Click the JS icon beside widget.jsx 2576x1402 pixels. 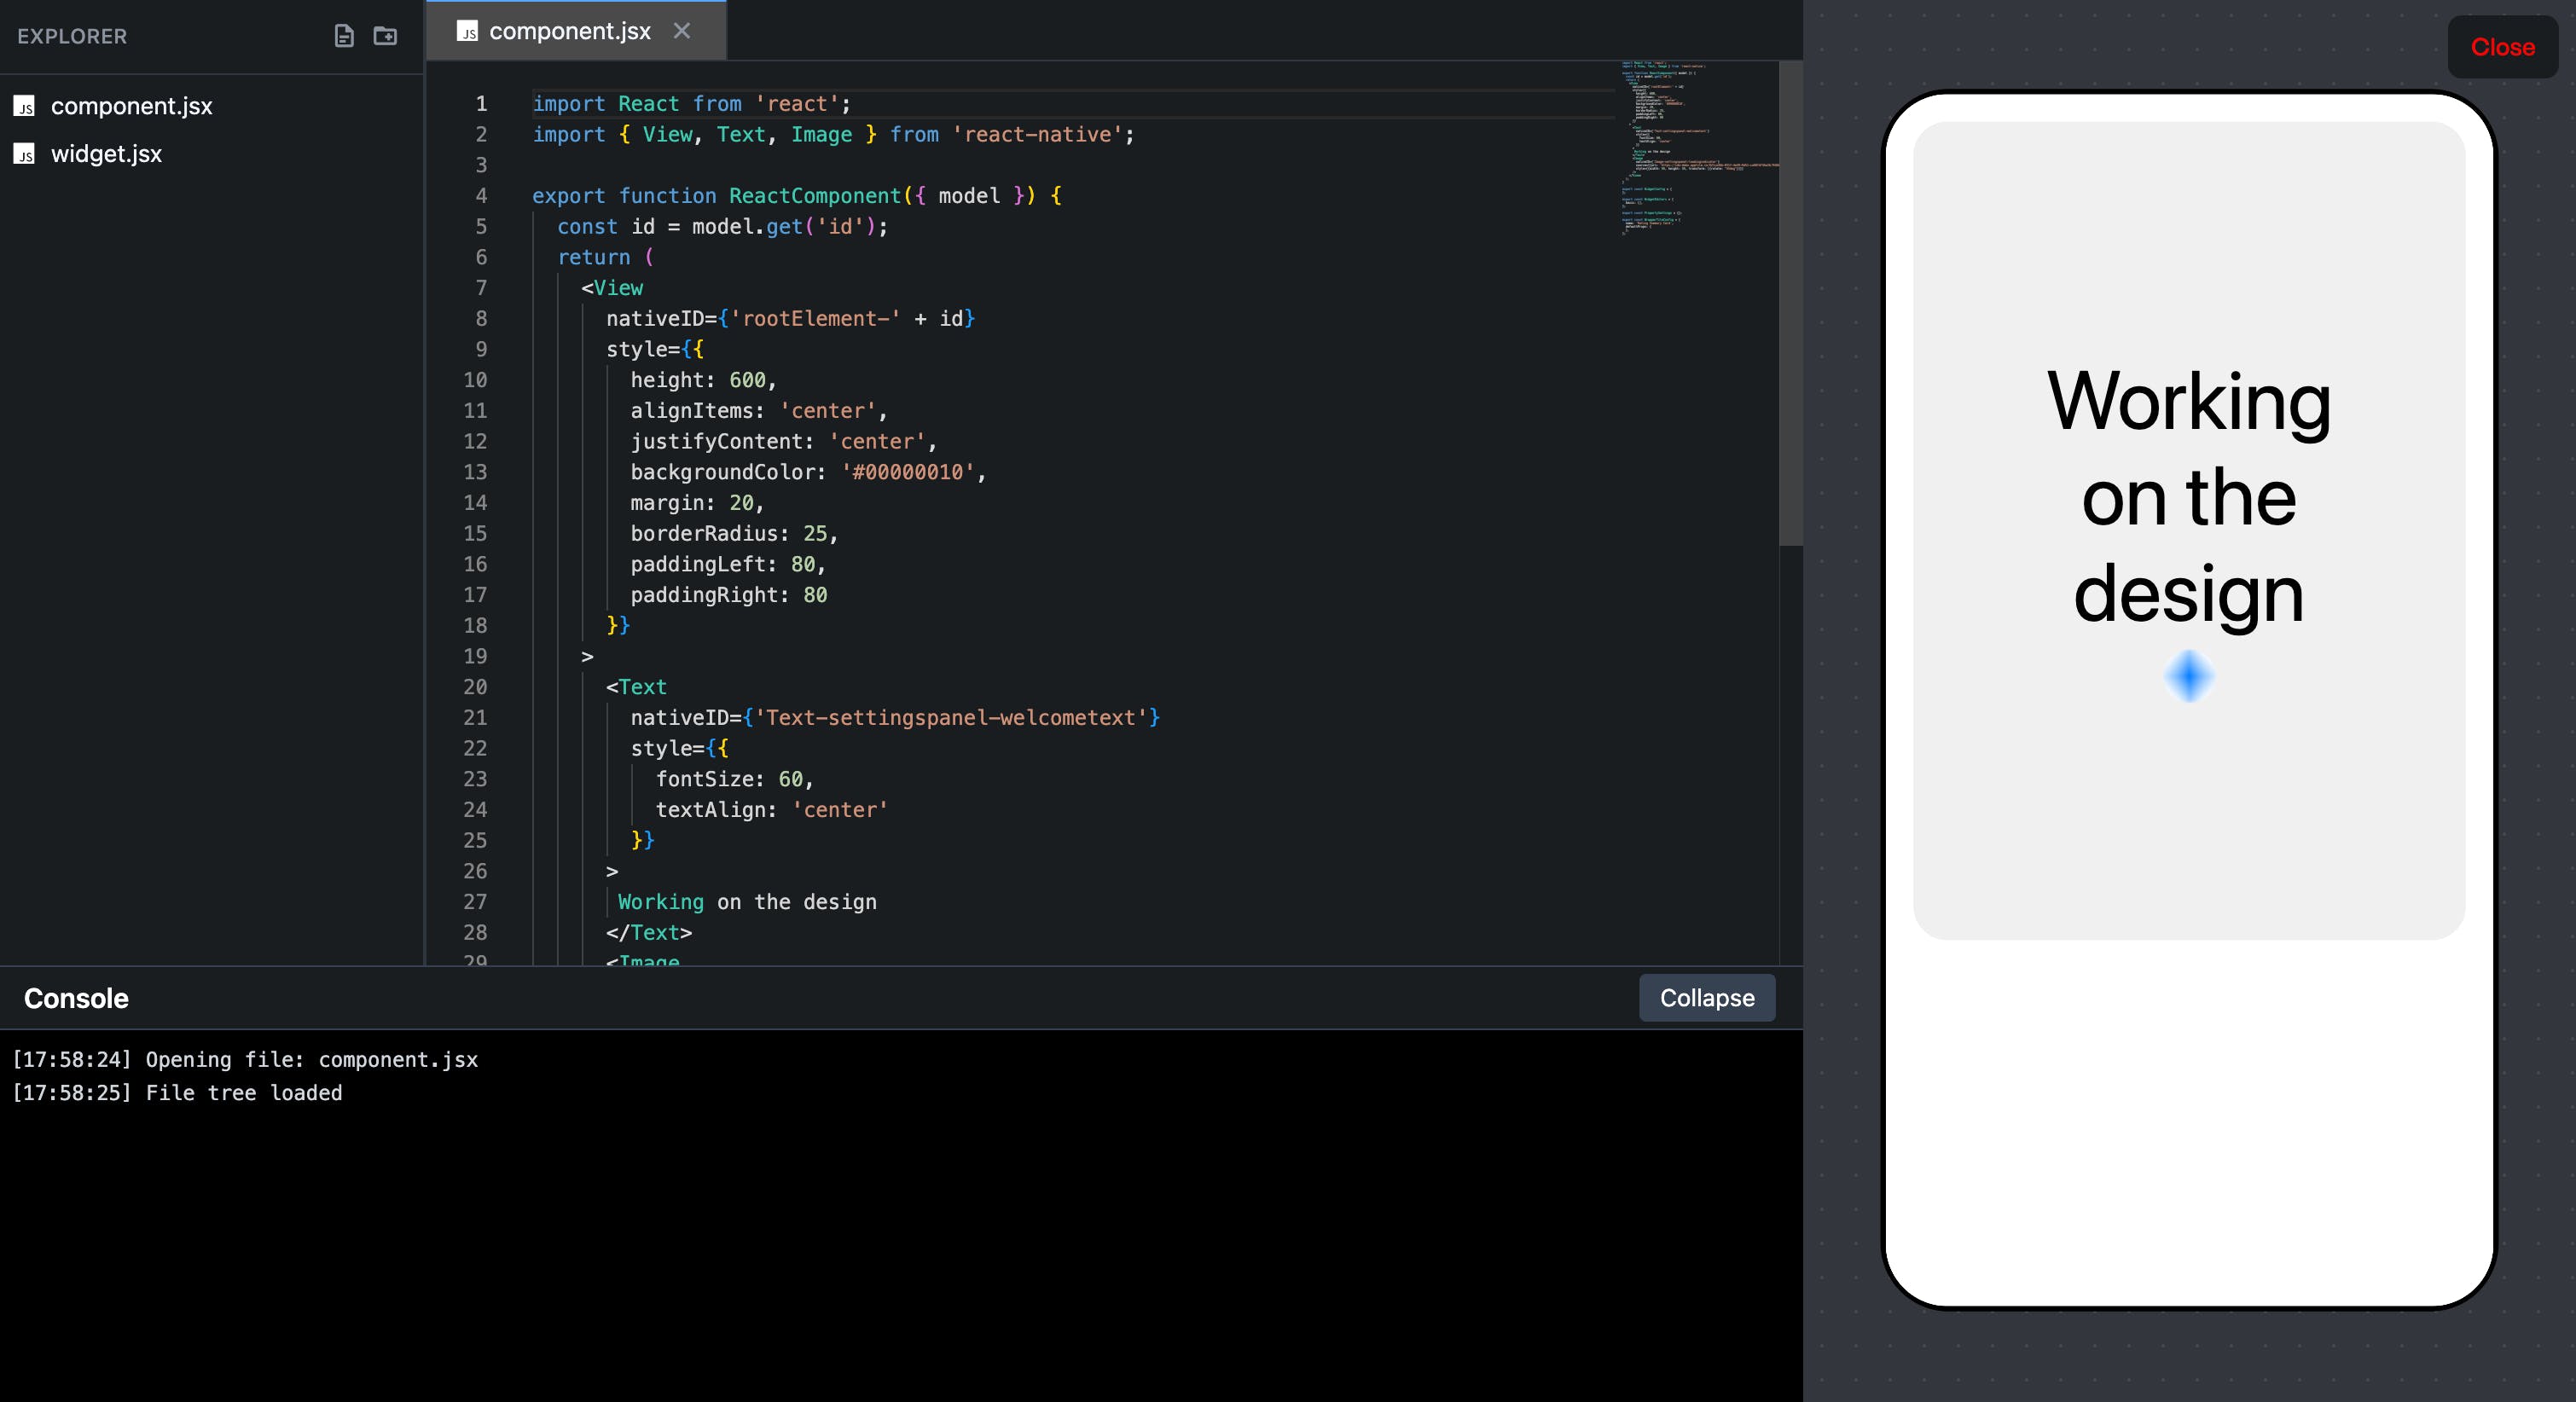click(x=25, y=154)
